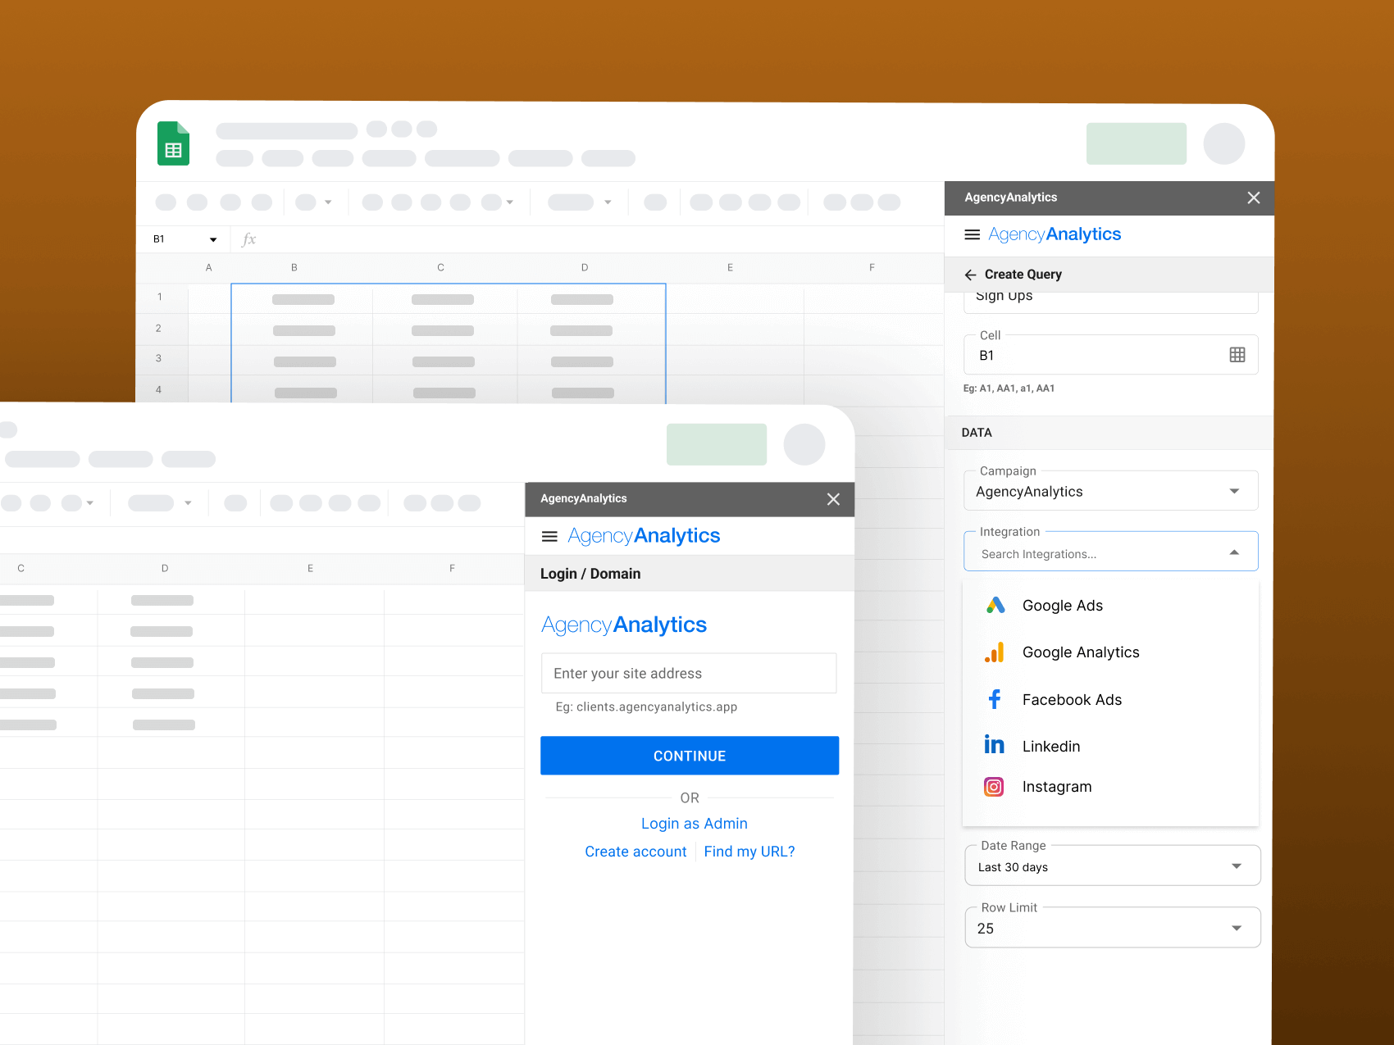Click the CONTINUE button

690,756
